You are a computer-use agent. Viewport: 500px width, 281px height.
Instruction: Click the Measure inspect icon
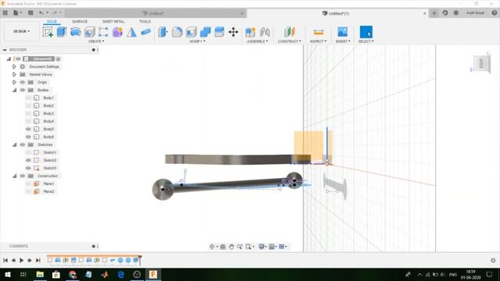(x=318, y=32)
